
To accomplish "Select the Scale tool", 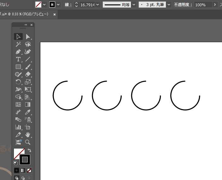I will pos(28,82).
